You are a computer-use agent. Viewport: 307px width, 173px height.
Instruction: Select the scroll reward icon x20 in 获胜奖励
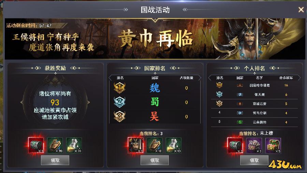point(55,145)
